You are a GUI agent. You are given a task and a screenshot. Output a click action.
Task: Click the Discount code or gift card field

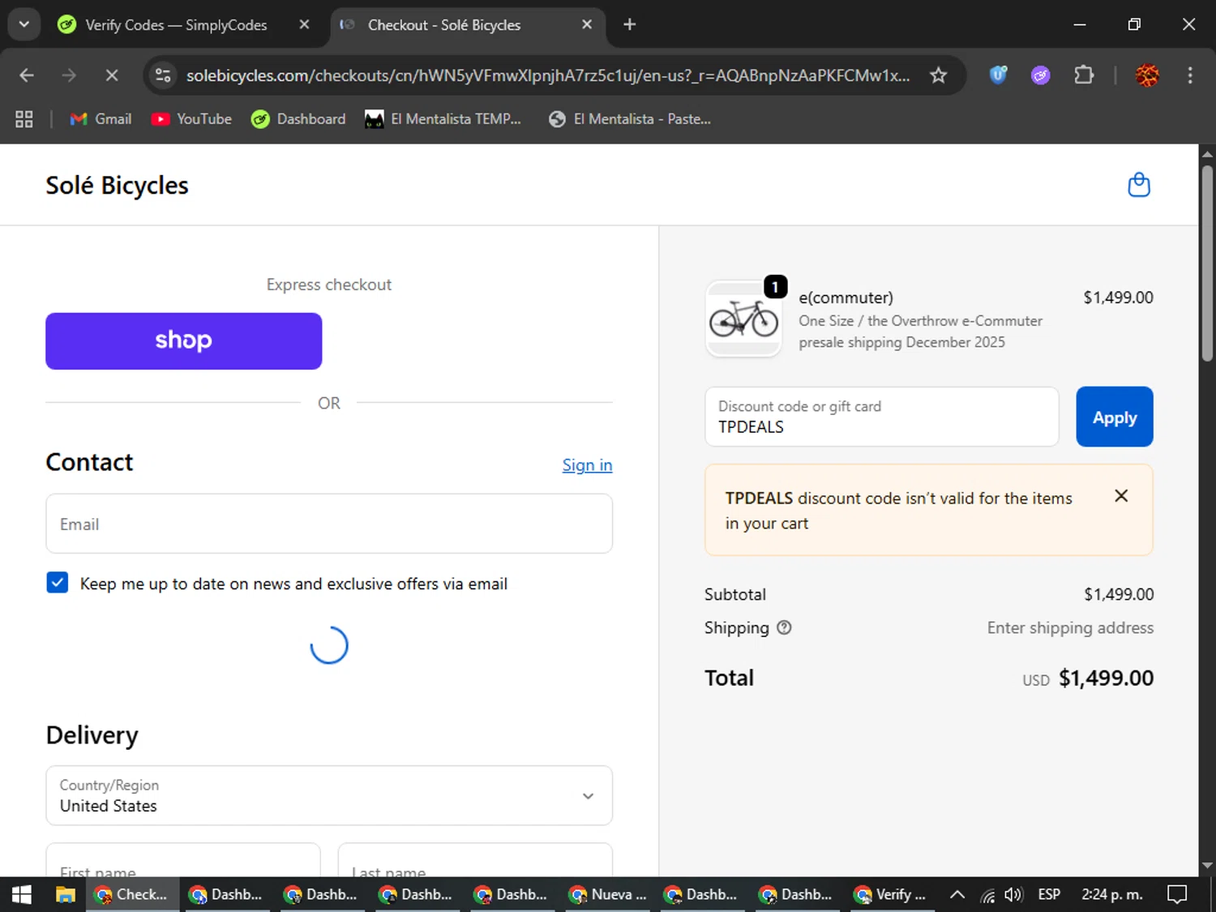(882, 417)
